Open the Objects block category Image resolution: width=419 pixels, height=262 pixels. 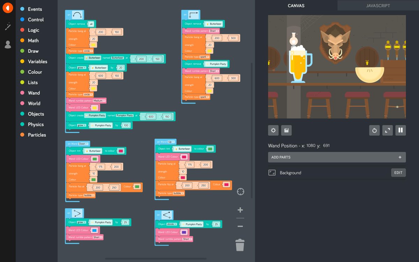pos(35,114)
